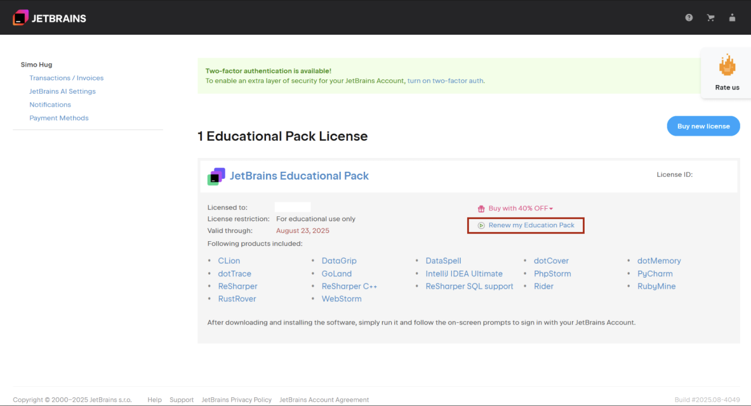This screenshot has height=406, width=751.
Task: Click the JetBrains logo in header
Action: click(49, 18)
